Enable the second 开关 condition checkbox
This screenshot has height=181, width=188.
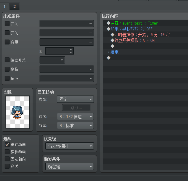(x=7, y=33)
